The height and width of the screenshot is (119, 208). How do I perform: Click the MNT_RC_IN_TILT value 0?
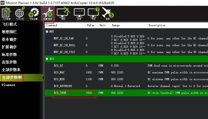86,52
